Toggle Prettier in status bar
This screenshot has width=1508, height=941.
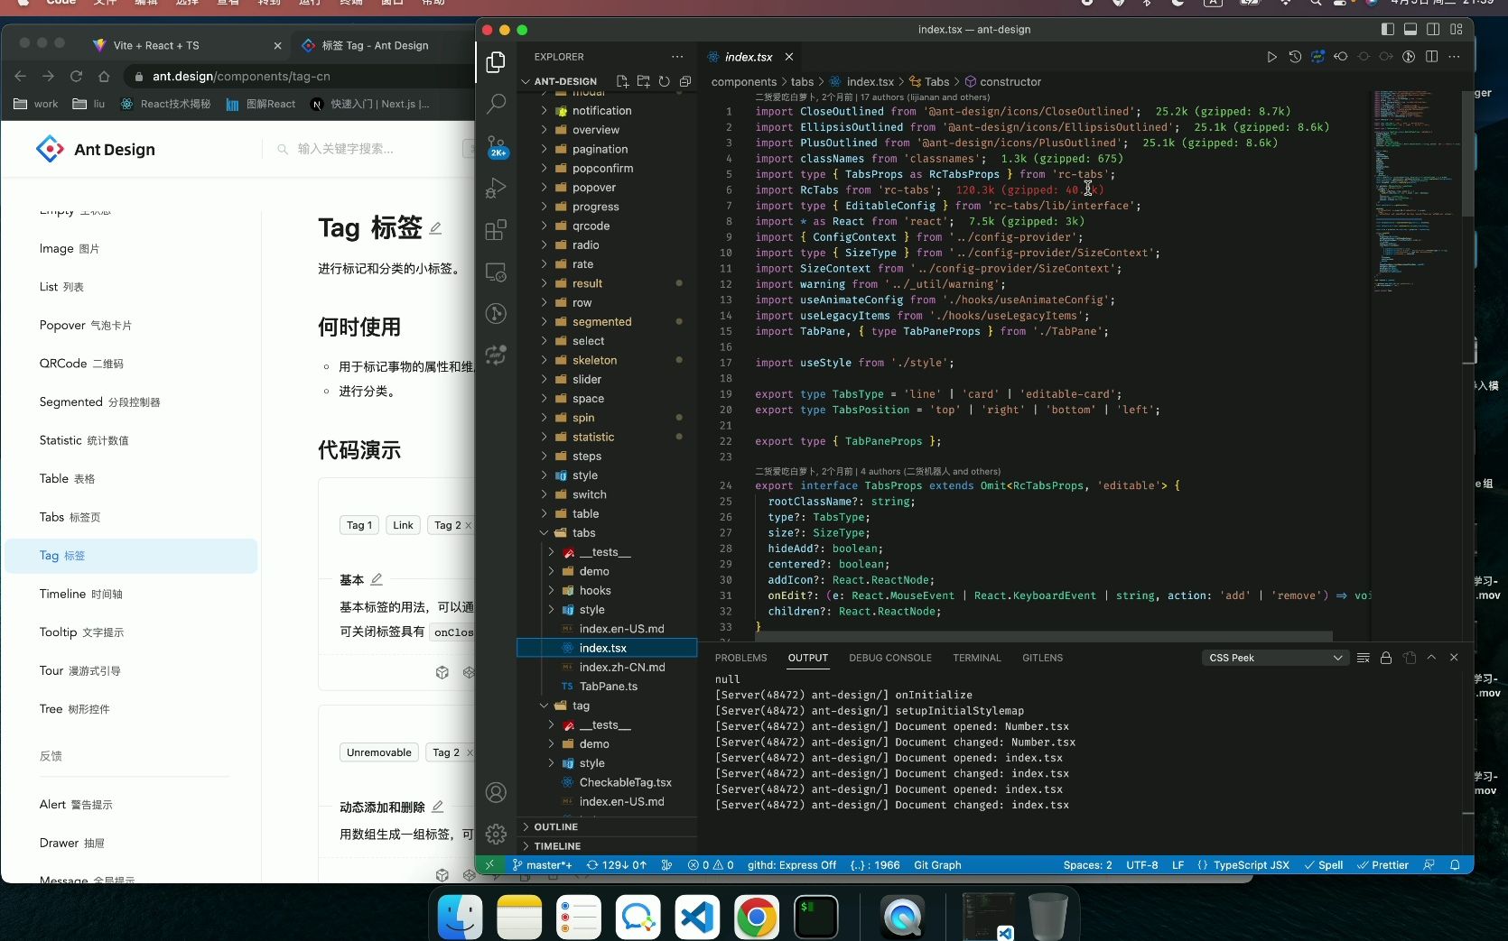1382,864
